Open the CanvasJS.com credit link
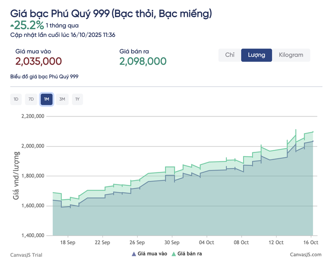 (306, 255)
